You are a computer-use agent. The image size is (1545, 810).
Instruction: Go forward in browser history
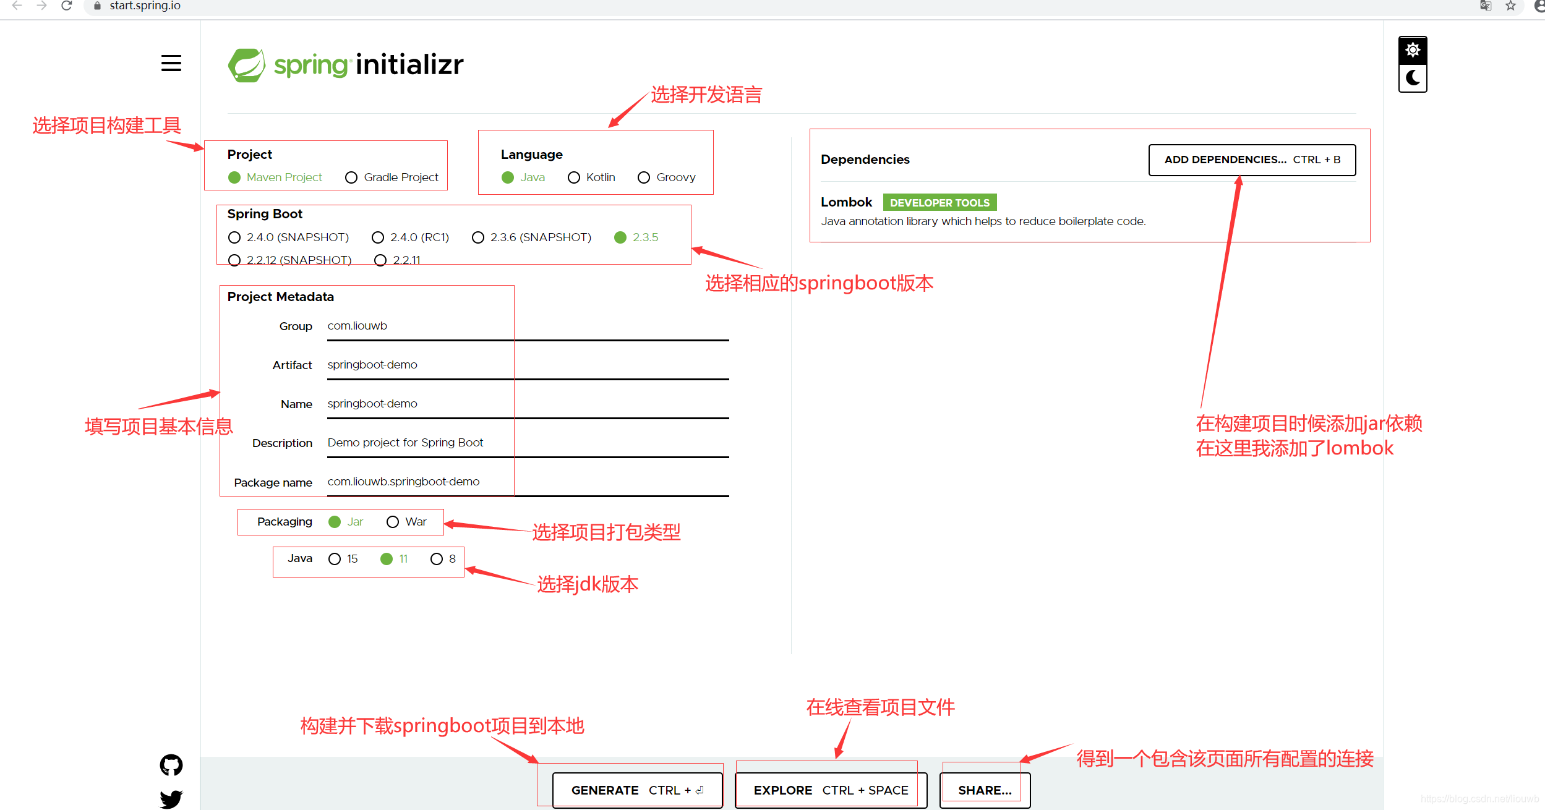(x=41, y=6)
